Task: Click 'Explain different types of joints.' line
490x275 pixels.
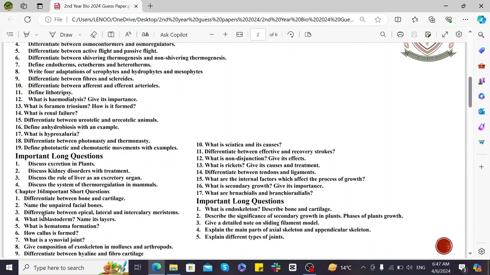Action: point(244,237)
